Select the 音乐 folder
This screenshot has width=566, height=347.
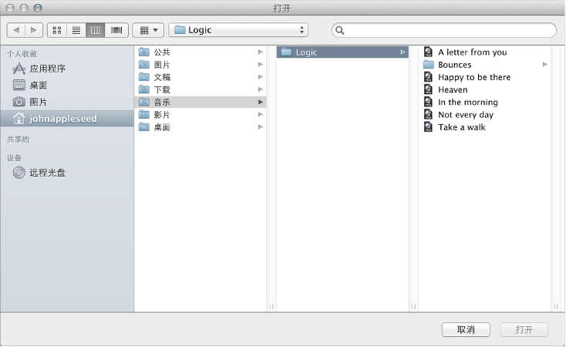click(x=200, y=103)
